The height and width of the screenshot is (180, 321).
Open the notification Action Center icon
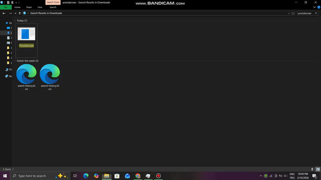(315, 176)
